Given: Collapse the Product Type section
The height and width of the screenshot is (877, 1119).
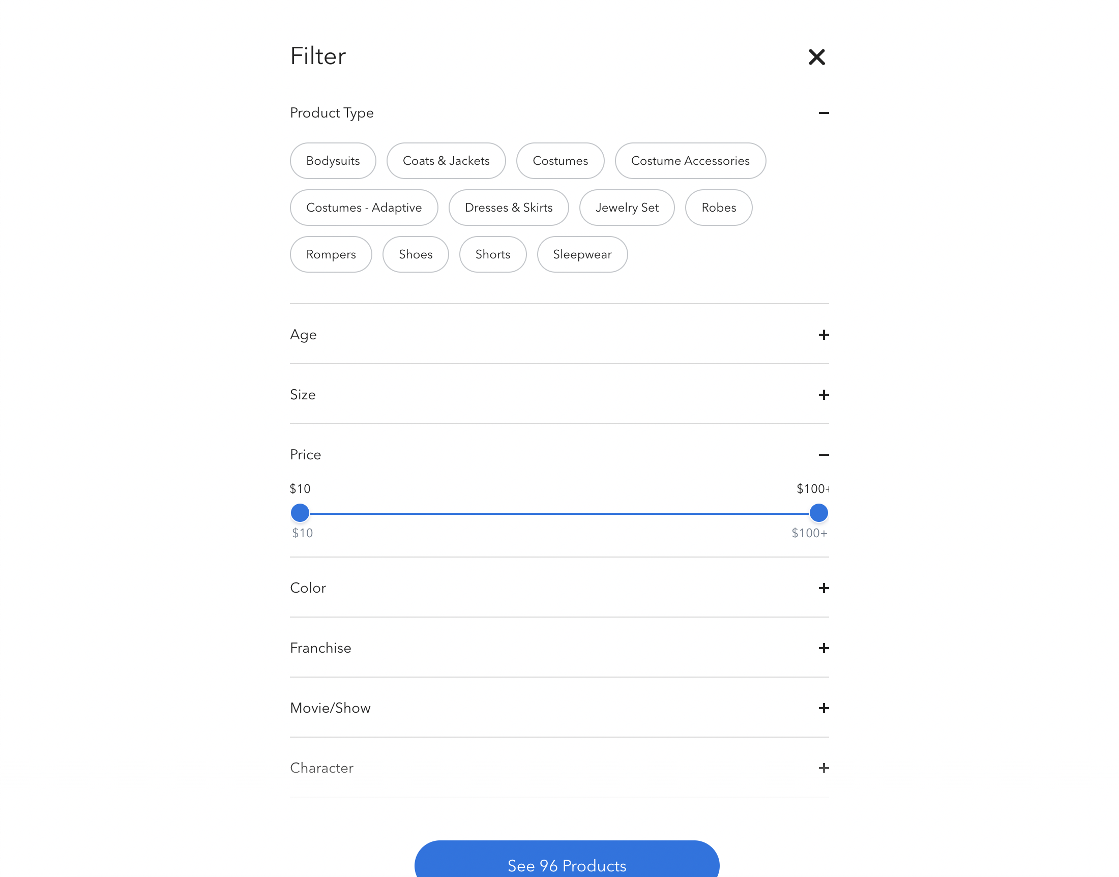Looking at the screenshot, I should (x=823, y=113).
